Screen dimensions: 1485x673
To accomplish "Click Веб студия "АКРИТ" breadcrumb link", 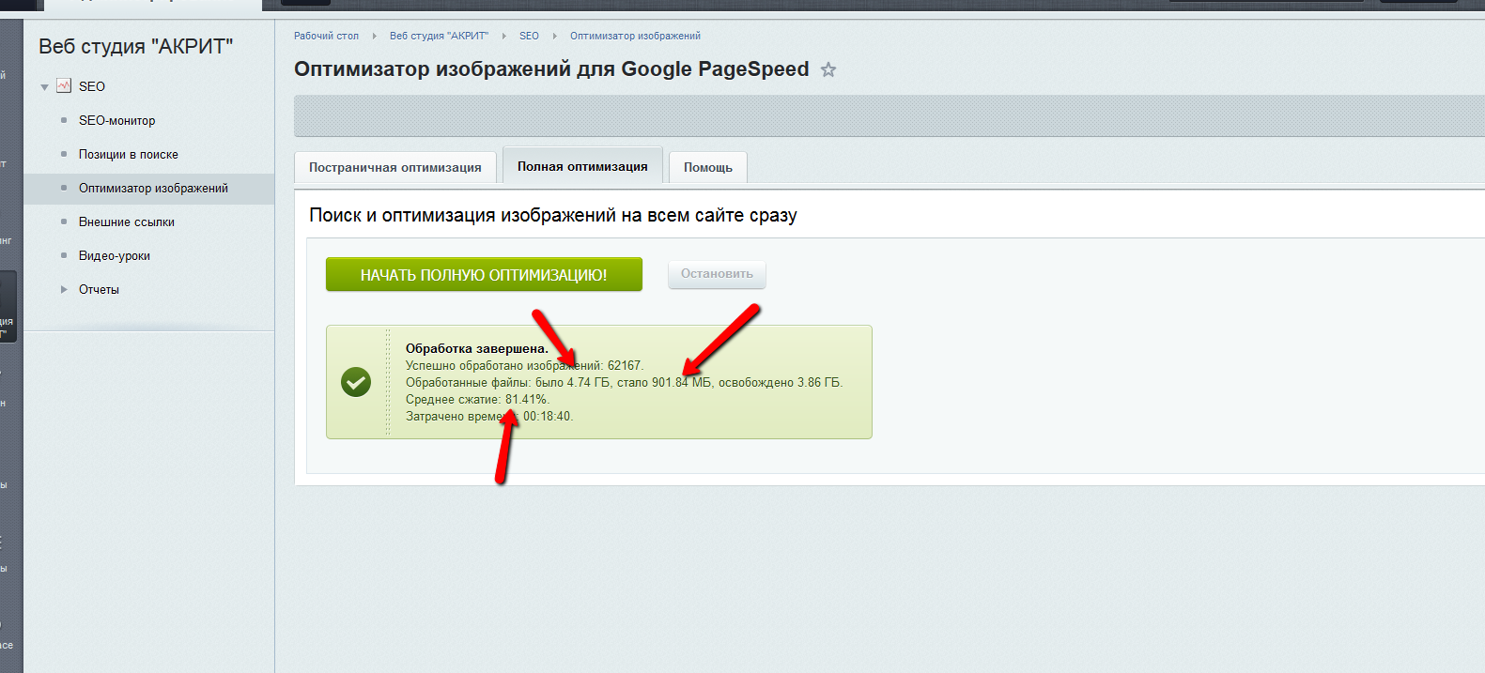I will 439,36.
